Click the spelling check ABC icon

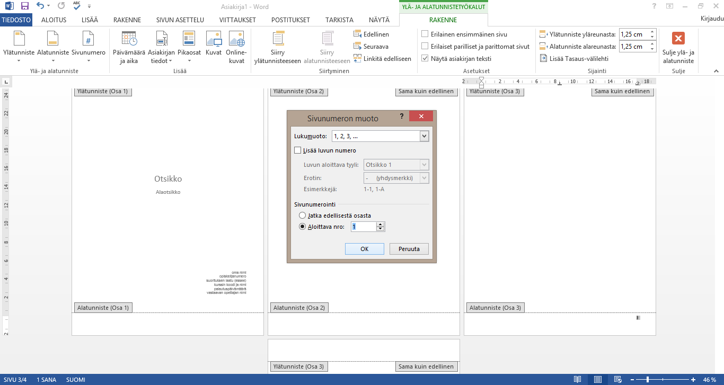point(77,6)
